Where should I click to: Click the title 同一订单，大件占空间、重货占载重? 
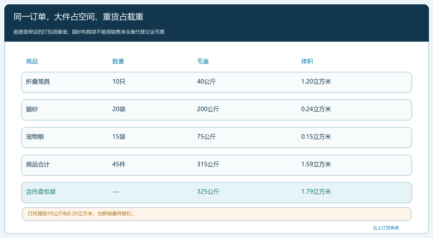[78, 17]
